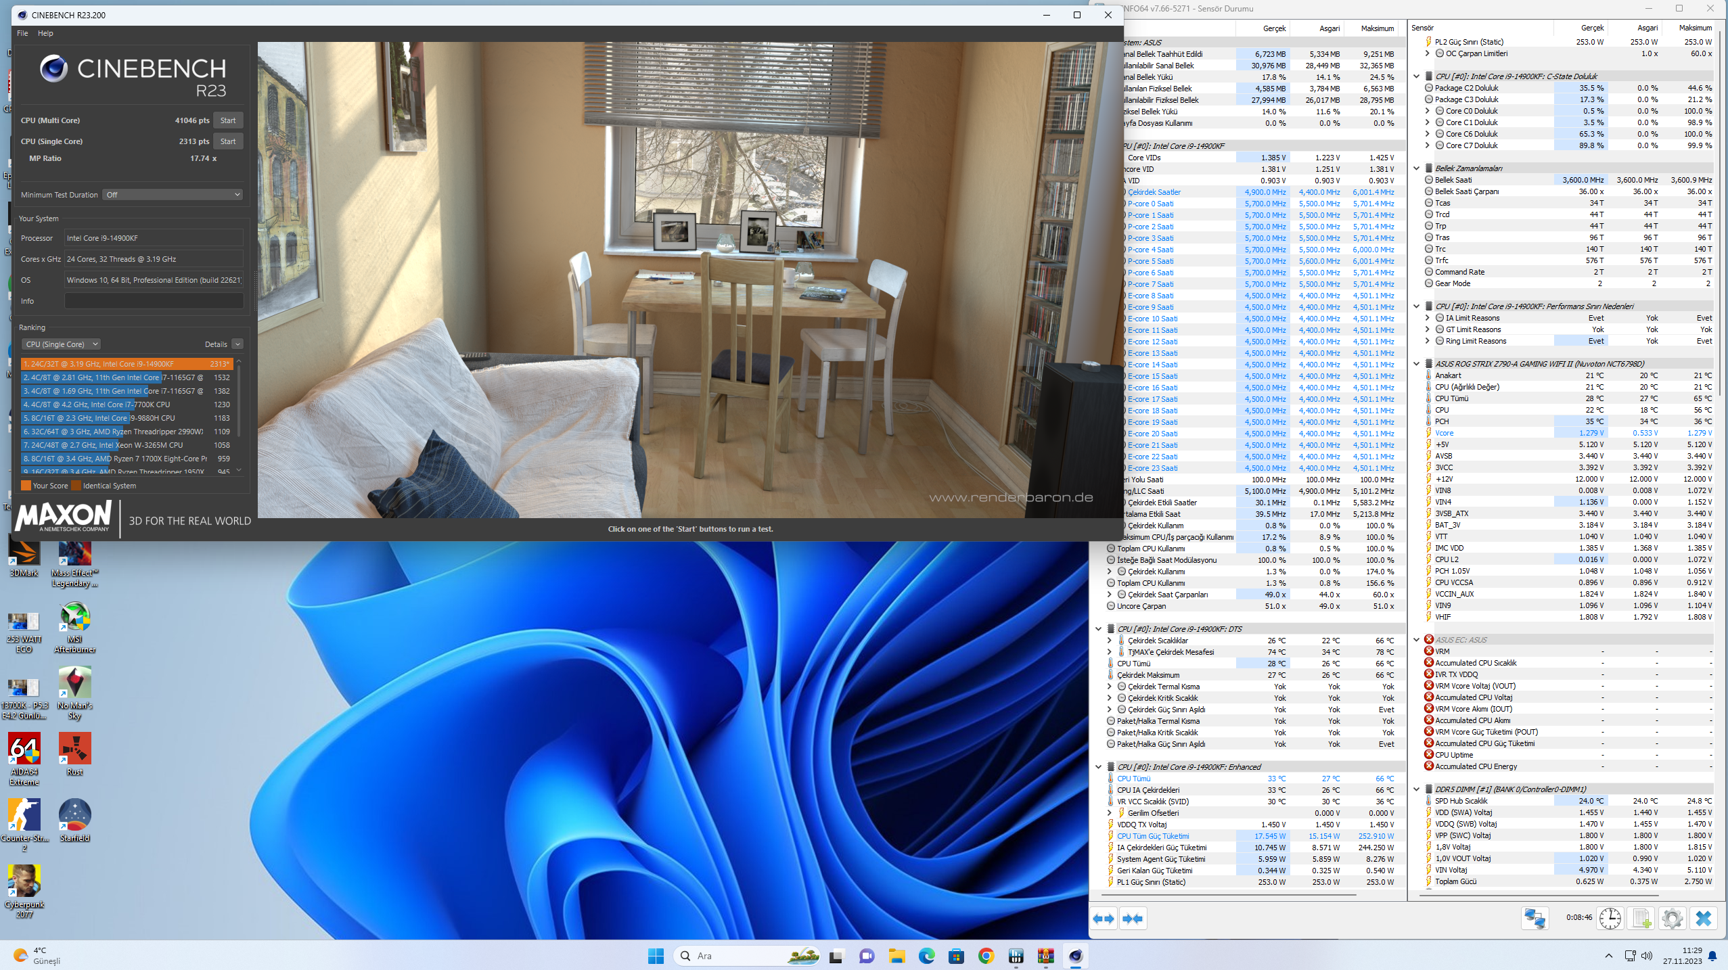Select Cyberpunk 2077 desktop icon
This screenshot has width=1728, height=970.
click(x=24, y=892)
